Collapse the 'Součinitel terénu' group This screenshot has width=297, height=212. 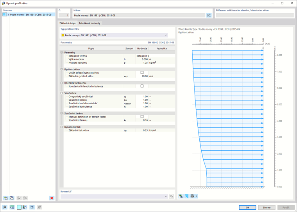coord(62,113)
